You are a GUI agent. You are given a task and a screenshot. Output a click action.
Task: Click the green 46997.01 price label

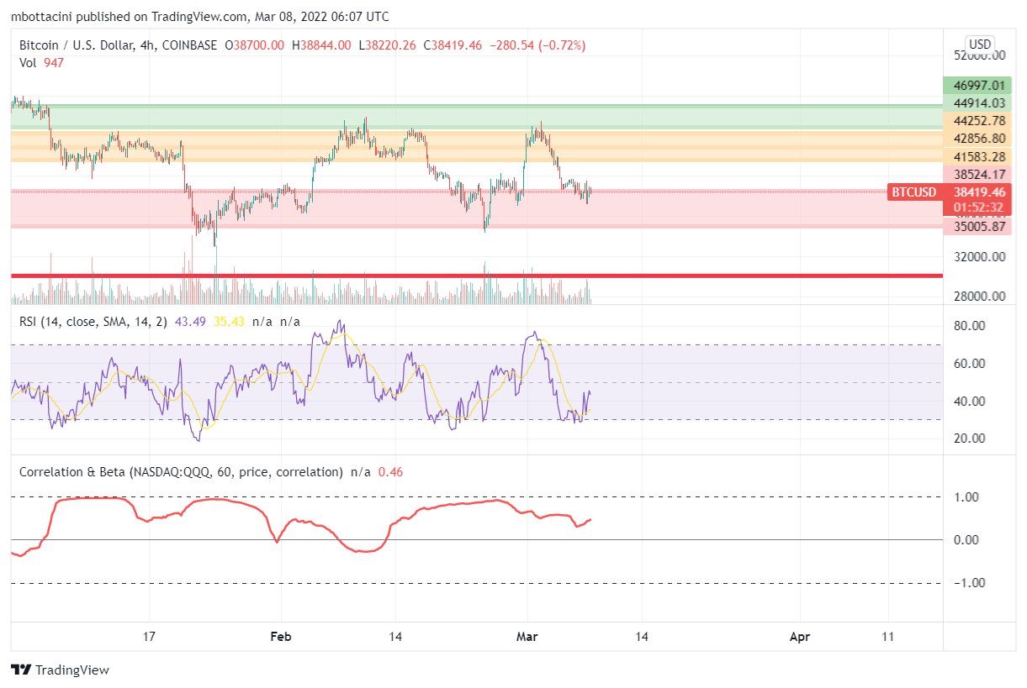pos(975,86)
